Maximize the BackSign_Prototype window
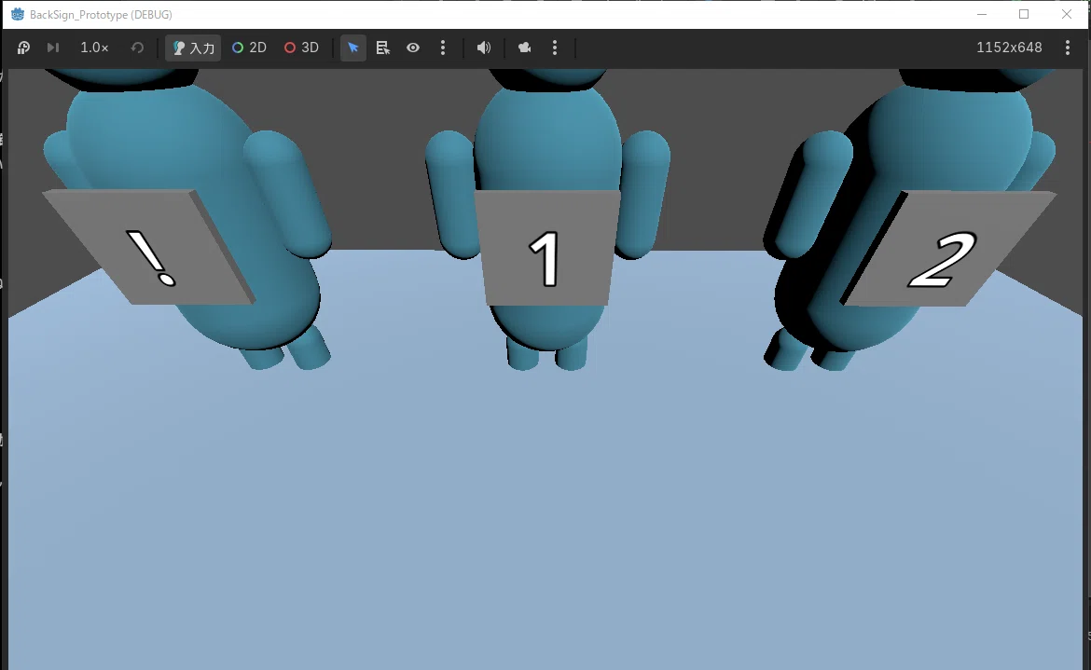The width and height of the screenshot is (1091, 670). tap(1024, 14)
